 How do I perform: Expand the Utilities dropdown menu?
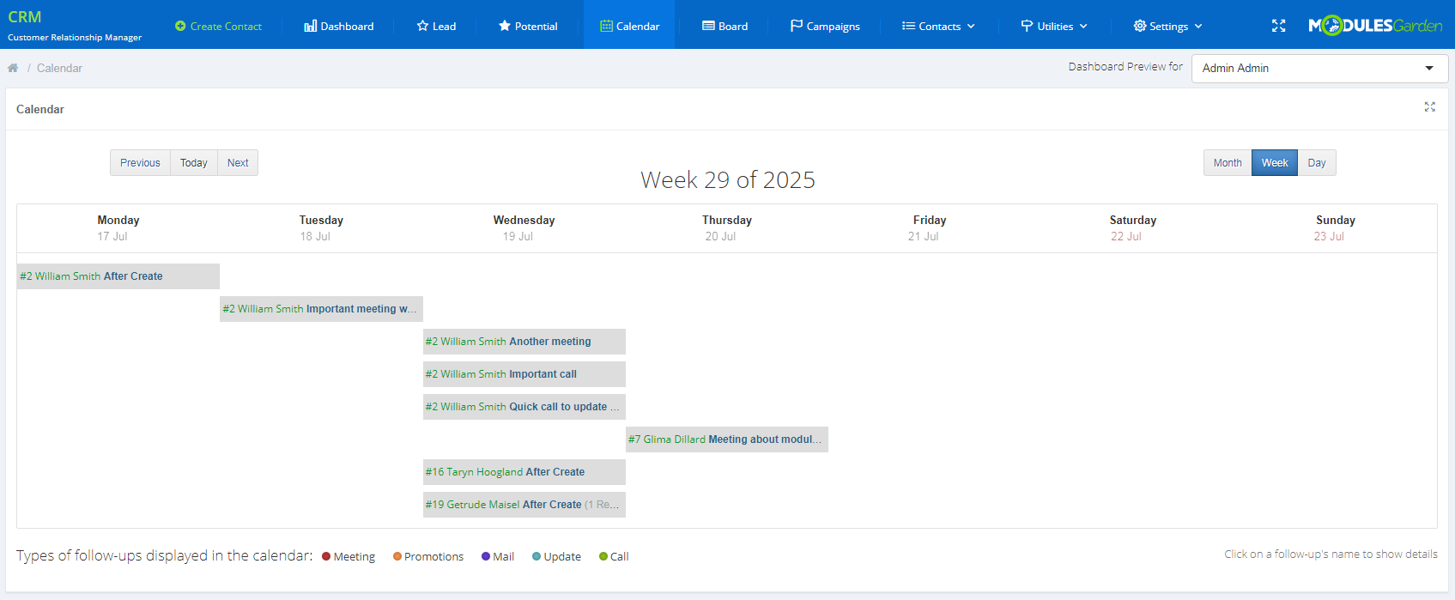tap(1054, 26)
